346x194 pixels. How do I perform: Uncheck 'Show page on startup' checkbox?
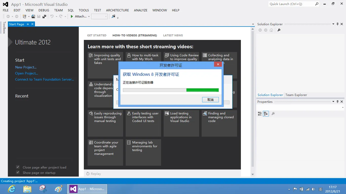pyautogui.click(x=18, y=173)
